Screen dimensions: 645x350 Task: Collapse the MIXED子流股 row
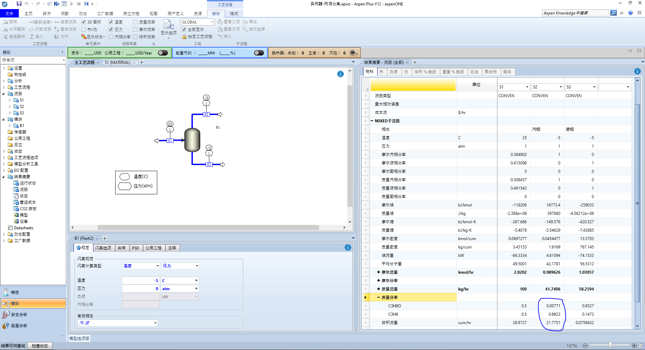372,121
